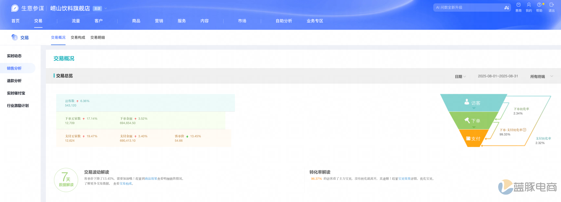Open the 商品 top navigation item
Screen dimensions: 561x202
tap(136, 21)
